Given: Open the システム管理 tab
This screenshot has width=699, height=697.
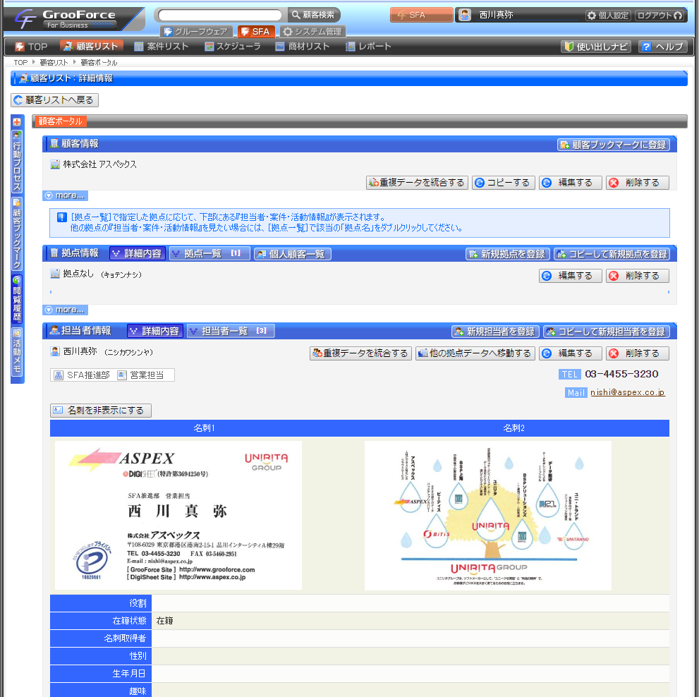Looking at the screenshot, I should 312,32.
